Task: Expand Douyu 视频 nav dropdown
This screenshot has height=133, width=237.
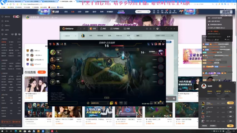Action: click(x=87, y=12)
